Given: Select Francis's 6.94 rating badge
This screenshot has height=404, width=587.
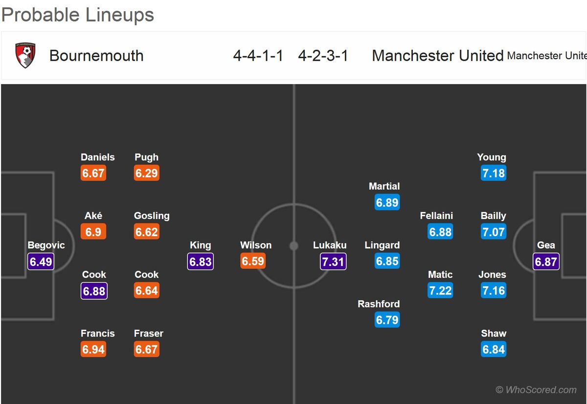Looking at the screenshot, I should 93,349.
